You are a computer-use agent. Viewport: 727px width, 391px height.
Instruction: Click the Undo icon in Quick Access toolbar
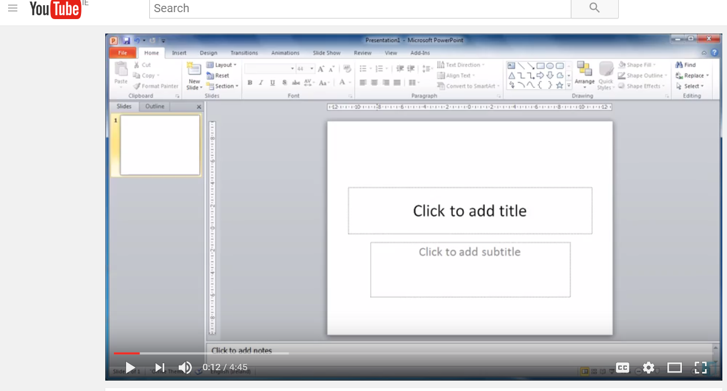137,40
